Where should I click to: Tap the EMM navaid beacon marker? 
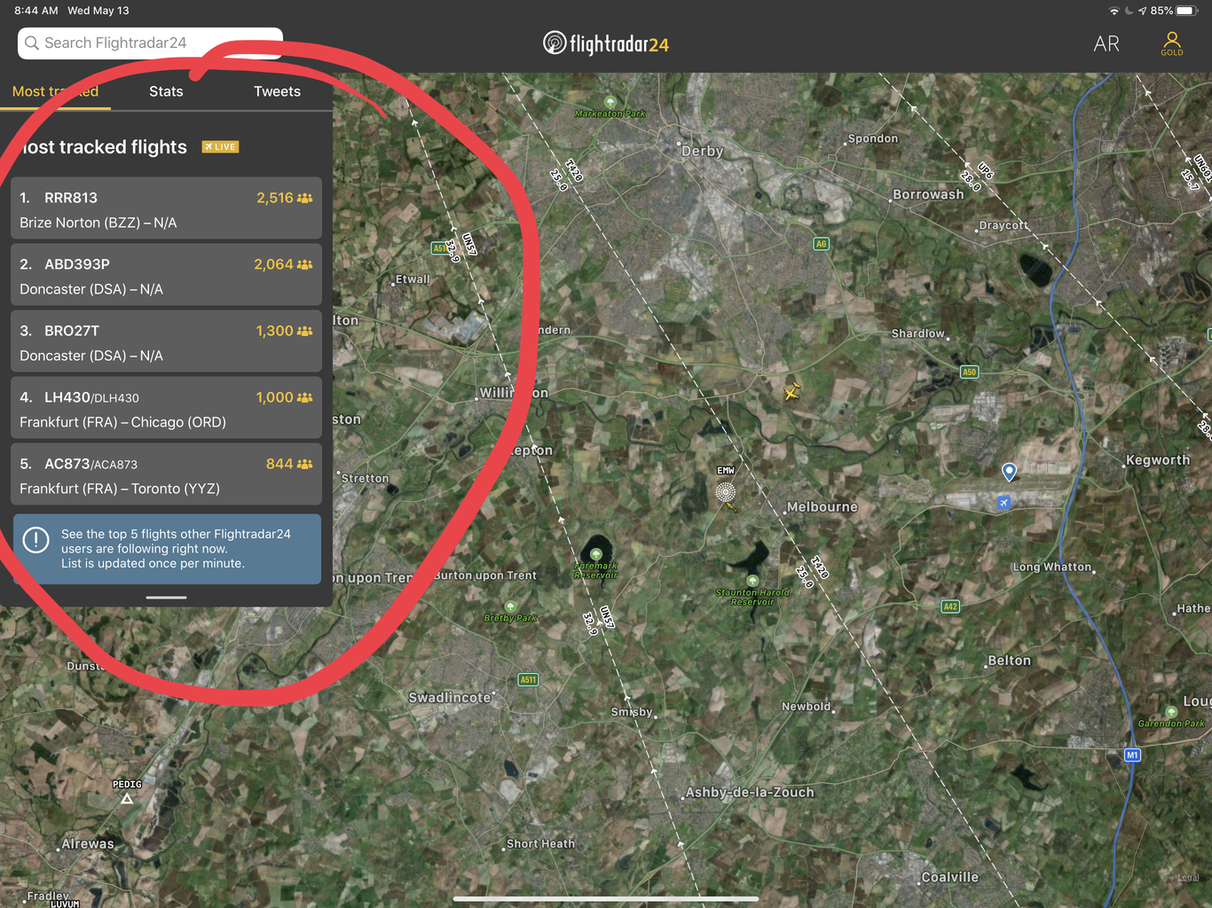pos(726,492)
